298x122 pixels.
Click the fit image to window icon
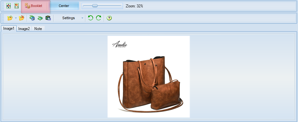[x=9, y=6]
